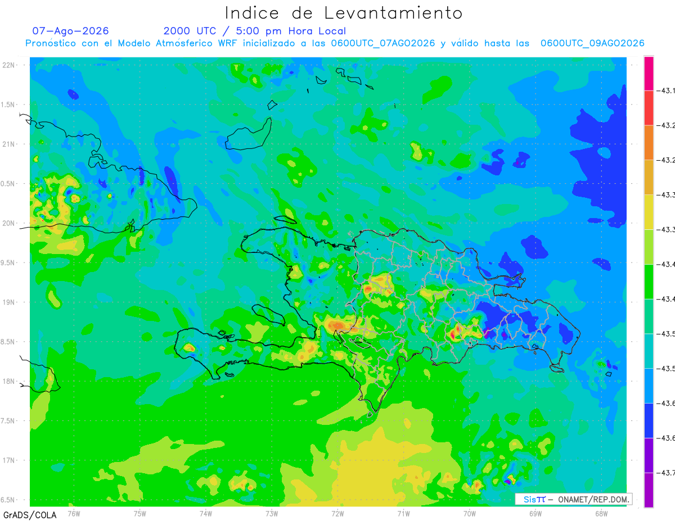
Task: Click the violet legend swatch above purple
Action: point(649,456)
